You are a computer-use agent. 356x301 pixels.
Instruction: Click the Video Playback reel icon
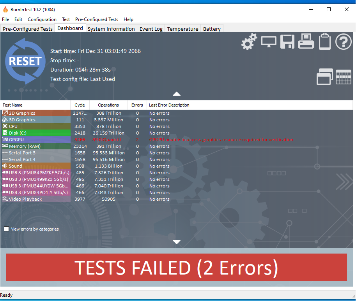point(5,199)
